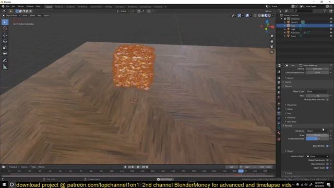
Task: Clear the Instance Object field with X
Action: click(327, 156)
